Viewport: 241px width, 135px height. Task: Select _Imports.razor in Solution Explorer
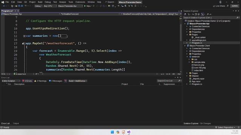click(x=198, y=79)
